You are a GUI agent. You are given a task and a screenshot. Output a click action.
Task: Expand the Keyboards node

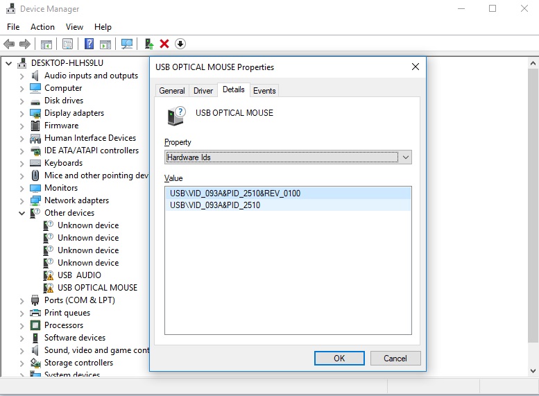(22, 163)
